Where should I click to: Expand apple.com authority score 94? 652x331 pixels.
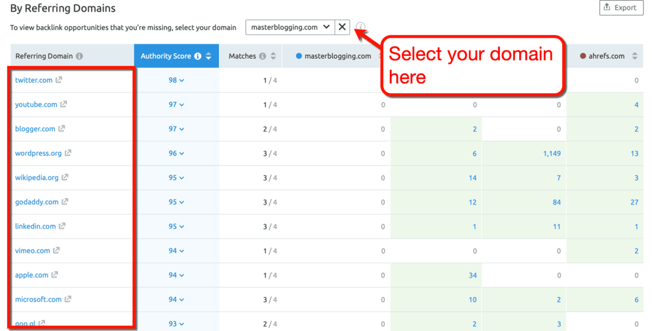tap(176, 275)
